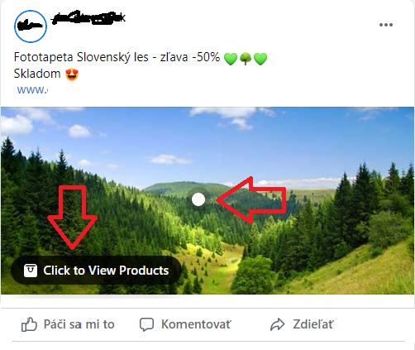Open the blacked-out page name link
The width and height of the screenshot is (415, 350).
click(88, 17)
